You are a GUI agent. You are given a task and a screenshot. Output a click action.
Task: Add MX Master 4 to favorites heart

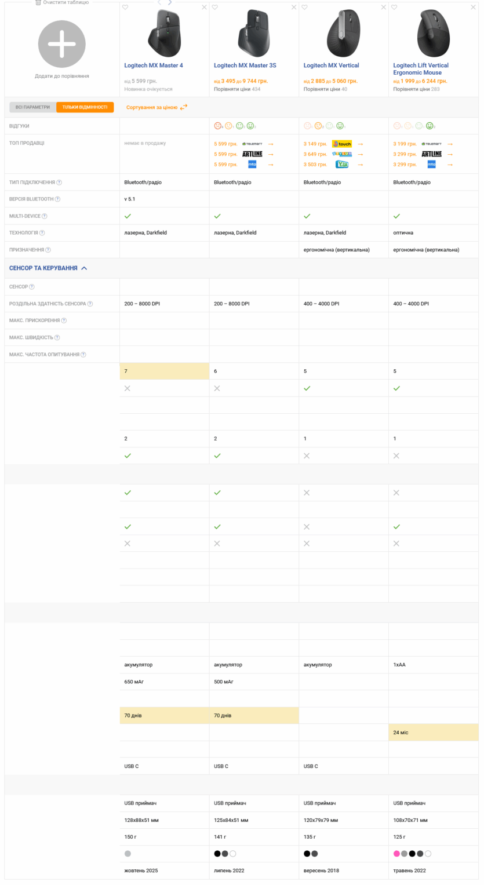[125, 8]
